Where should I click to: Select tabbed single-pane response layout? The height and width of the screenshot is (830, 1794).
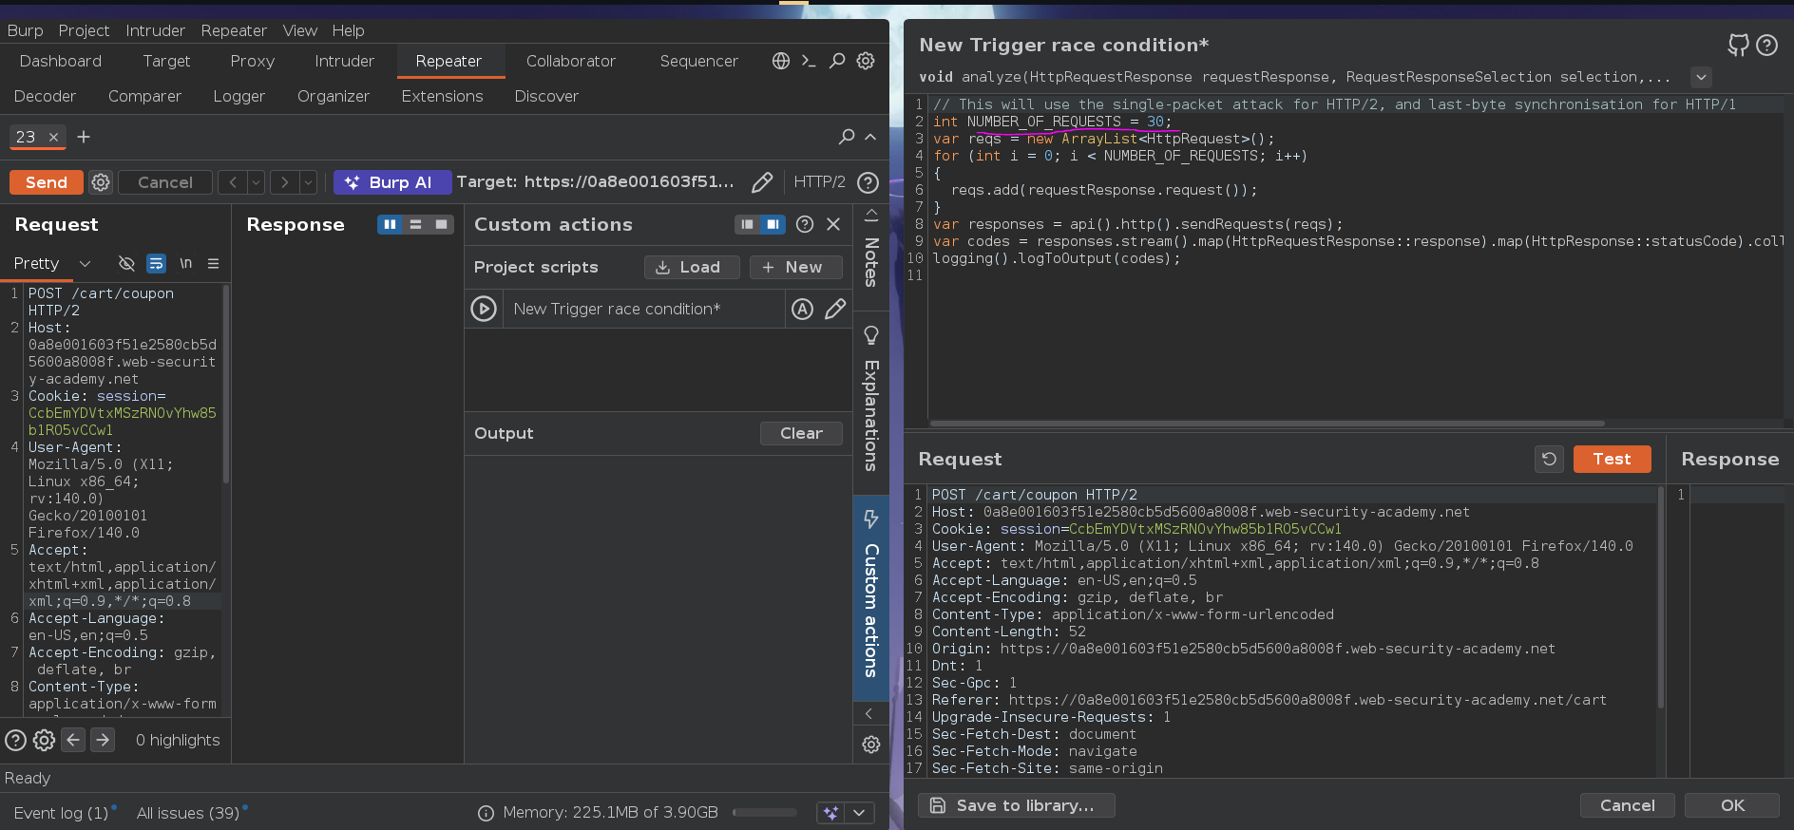pos(441,224)
